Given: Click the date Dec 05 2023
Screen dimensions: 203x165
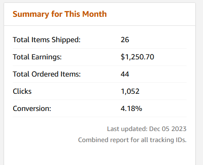Looking at the screenshot, I should (x=168, y=129).
